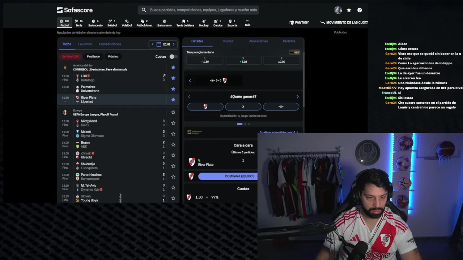Select the Competiciones tab

[110, 44]
